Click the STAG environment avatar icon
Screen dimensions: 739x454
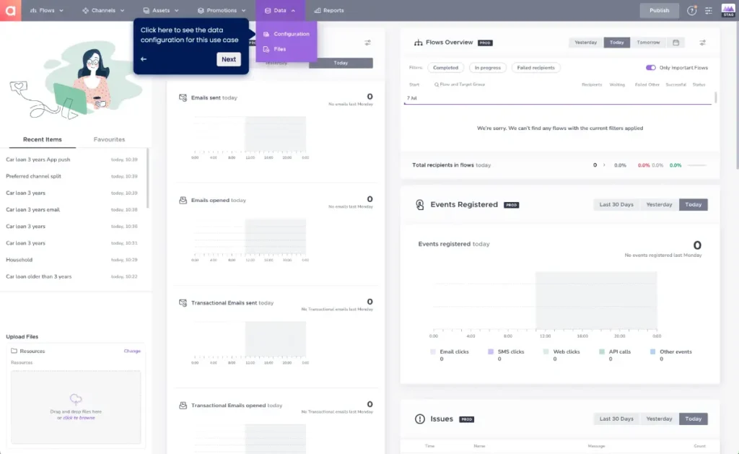pyautogui.click(x=727, y=10)
